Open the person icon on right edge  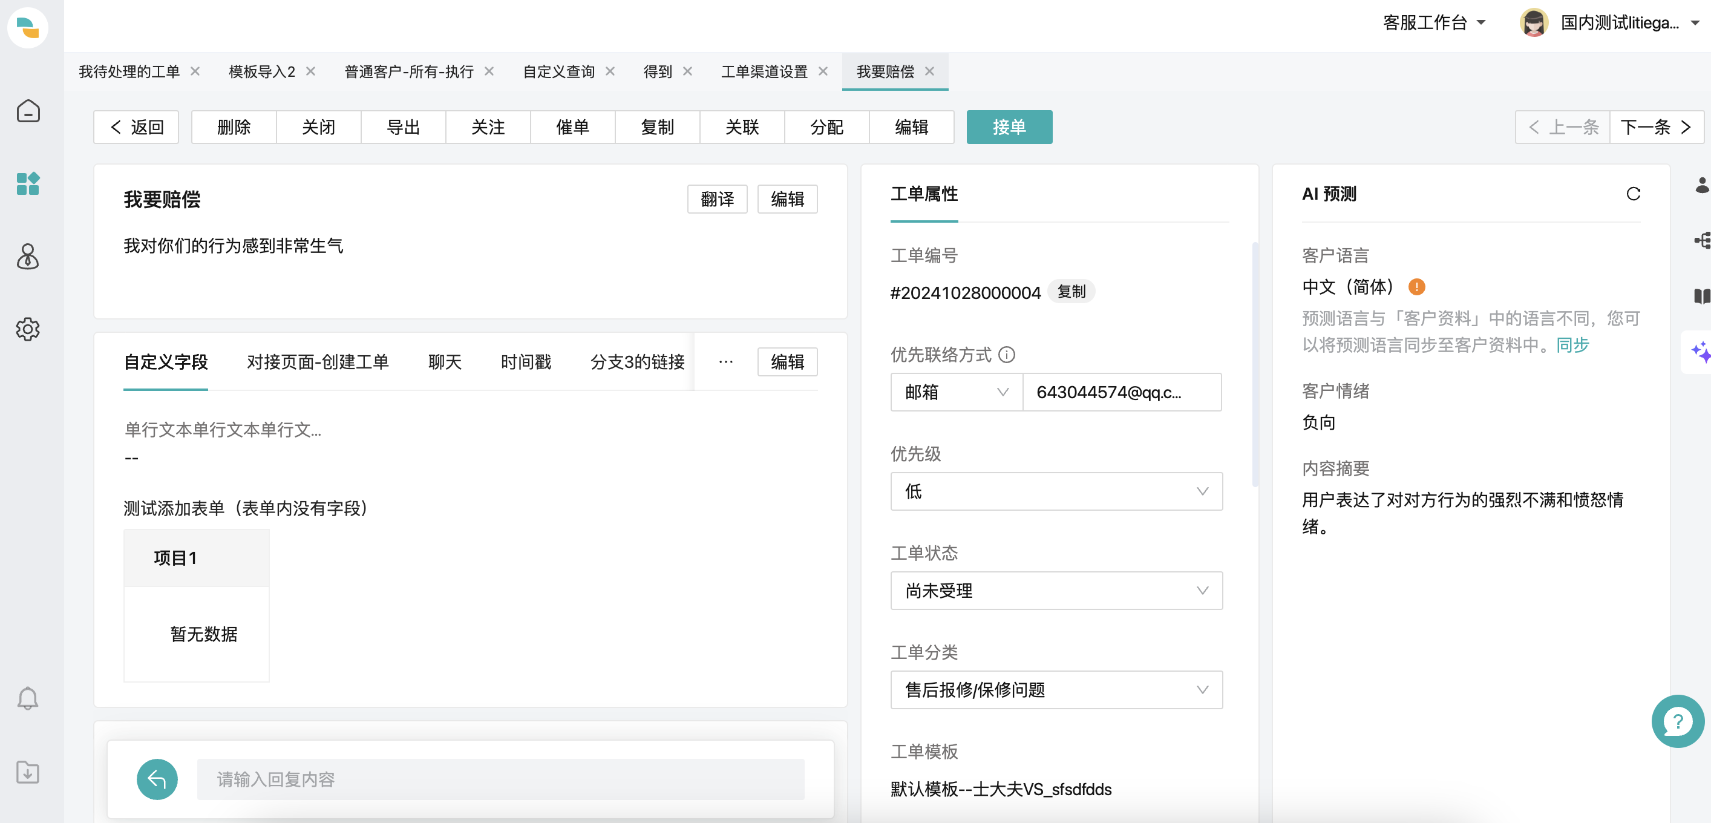tap(1702, 185)
